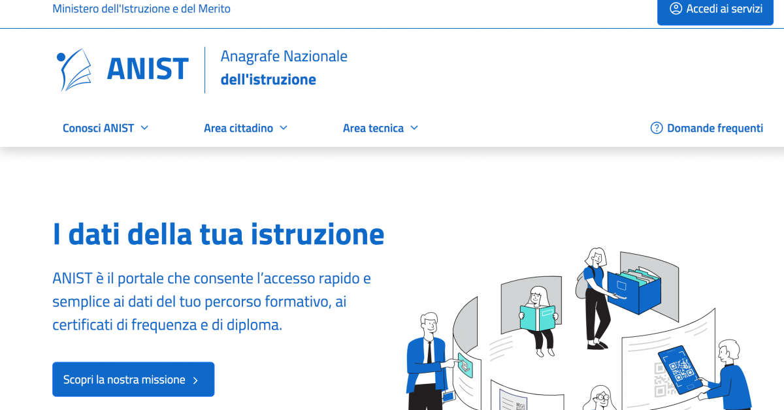Viewport: 784px width, 410px height.
Task: Open the Conosci ANIST menu
Action: [x=106, y=128]
